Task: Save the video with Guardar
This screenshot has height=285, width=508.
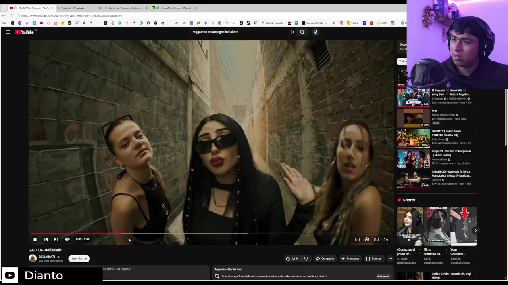Action: coord(374,258)
